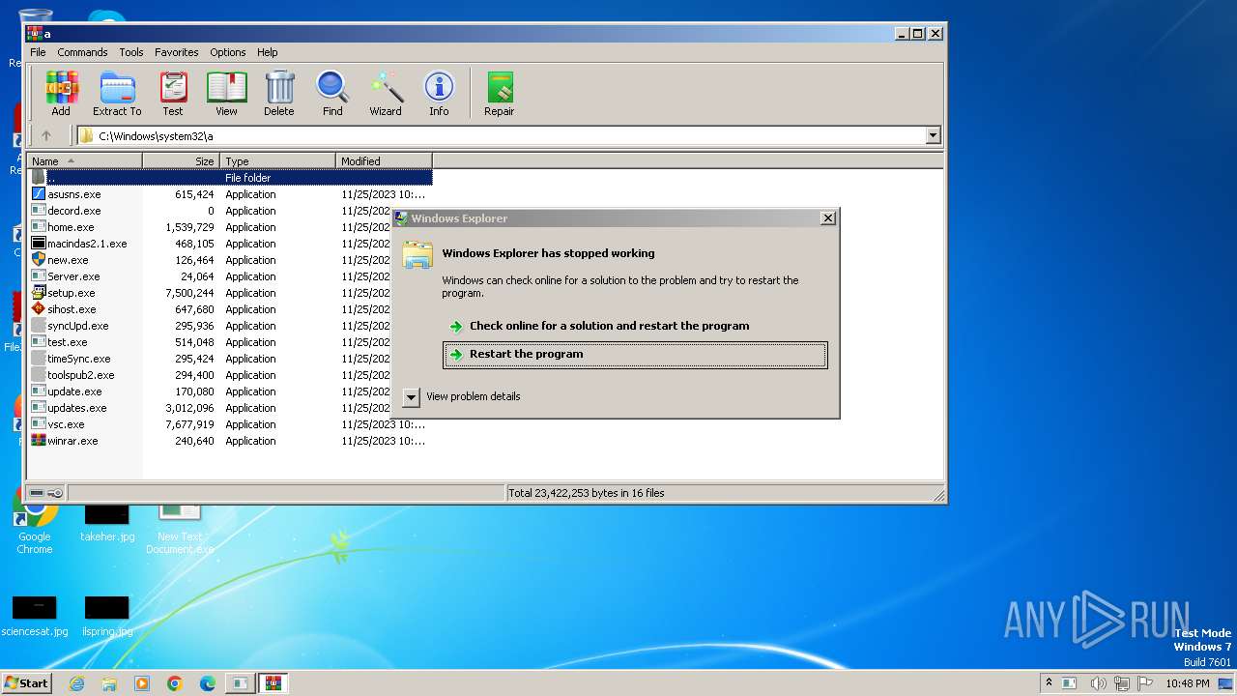The height and width of the screenshot is (696, 1237).
Task: Select the setup.exe row
Action: click(x=230, y=293)
